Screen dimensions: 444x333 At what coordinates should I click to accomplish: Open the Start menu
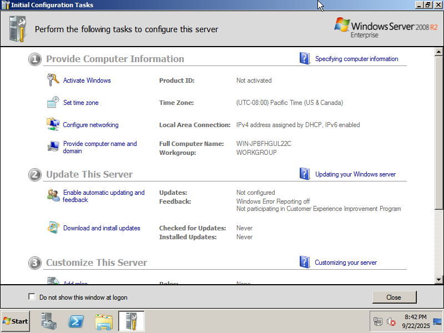coord(16,321)
